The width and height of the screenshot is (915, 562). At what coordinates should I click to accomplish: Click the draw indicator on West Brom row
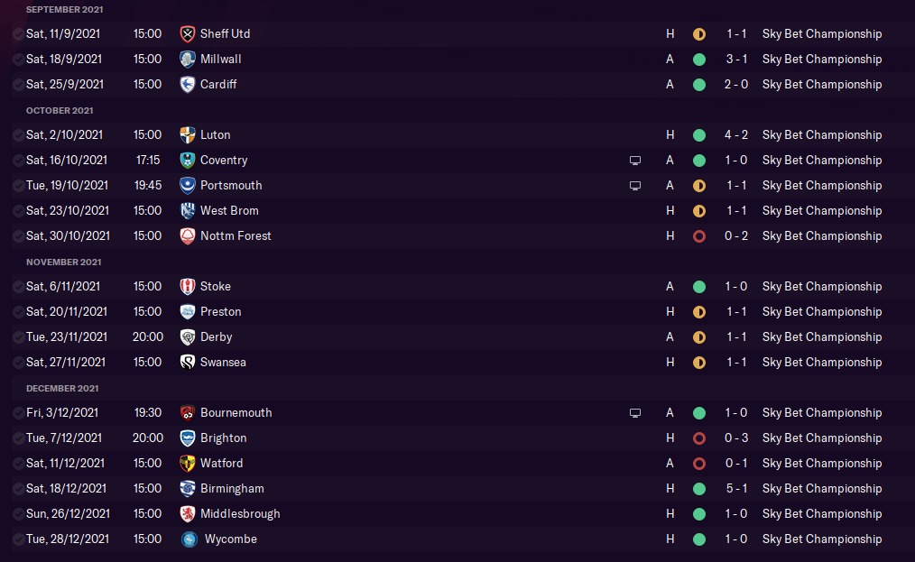699,211
